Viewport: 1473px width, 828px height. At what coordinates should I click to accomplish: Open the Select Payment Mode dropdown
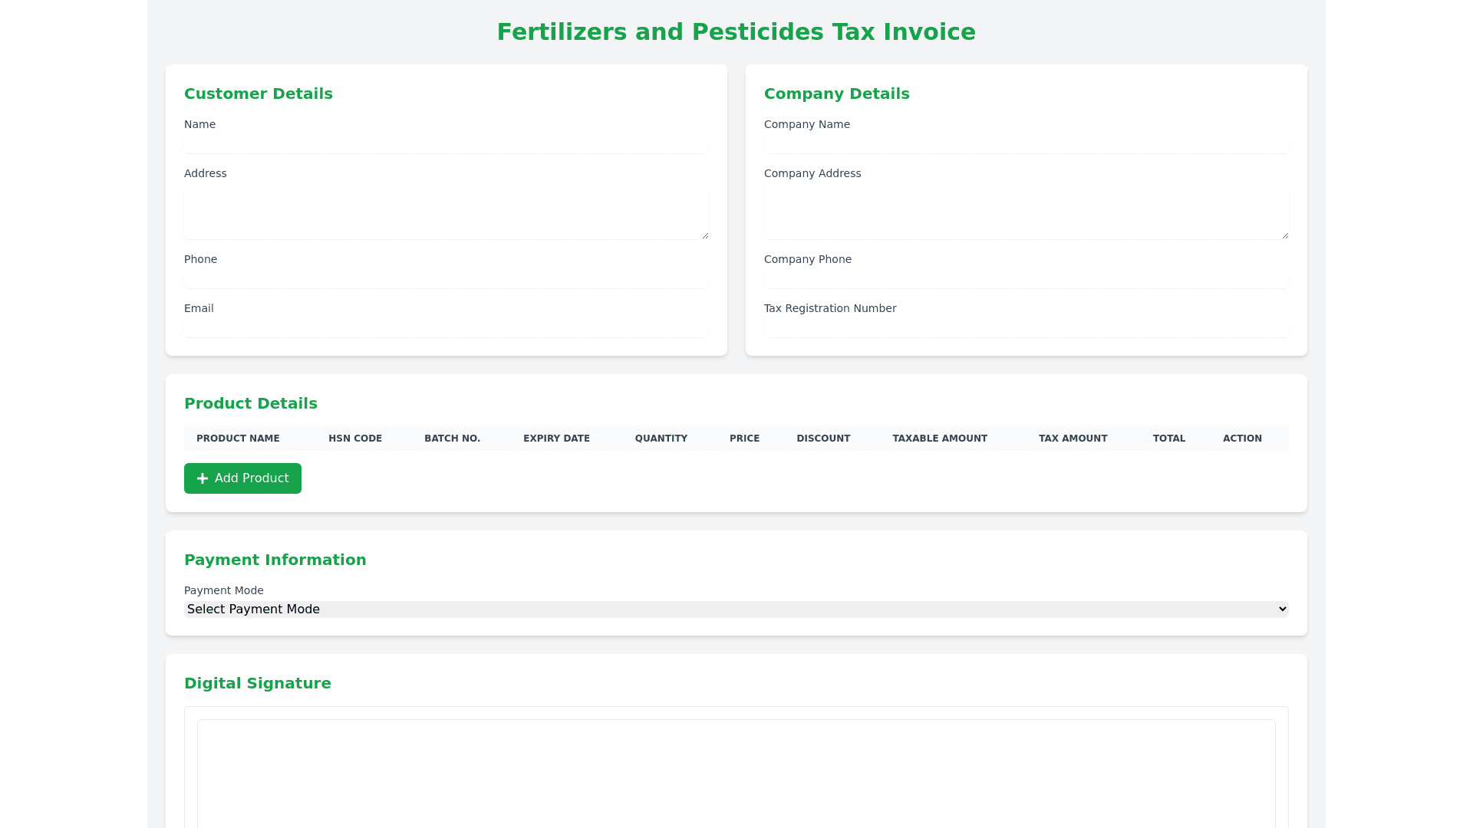pos(736,609)
